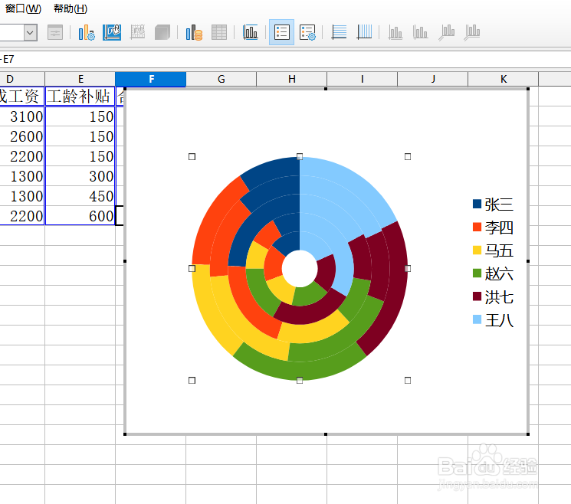571x504 pixels.
Task: Click the light blue 王八 legend swatch
Action: pos(477,319)
